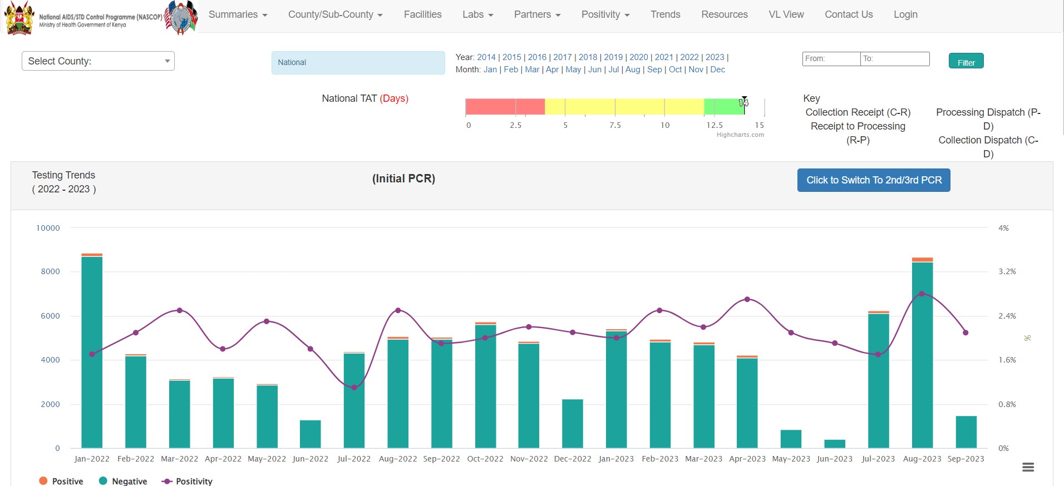Select year 2021 filter link
1064x486 pixels.
pos(663,57)
